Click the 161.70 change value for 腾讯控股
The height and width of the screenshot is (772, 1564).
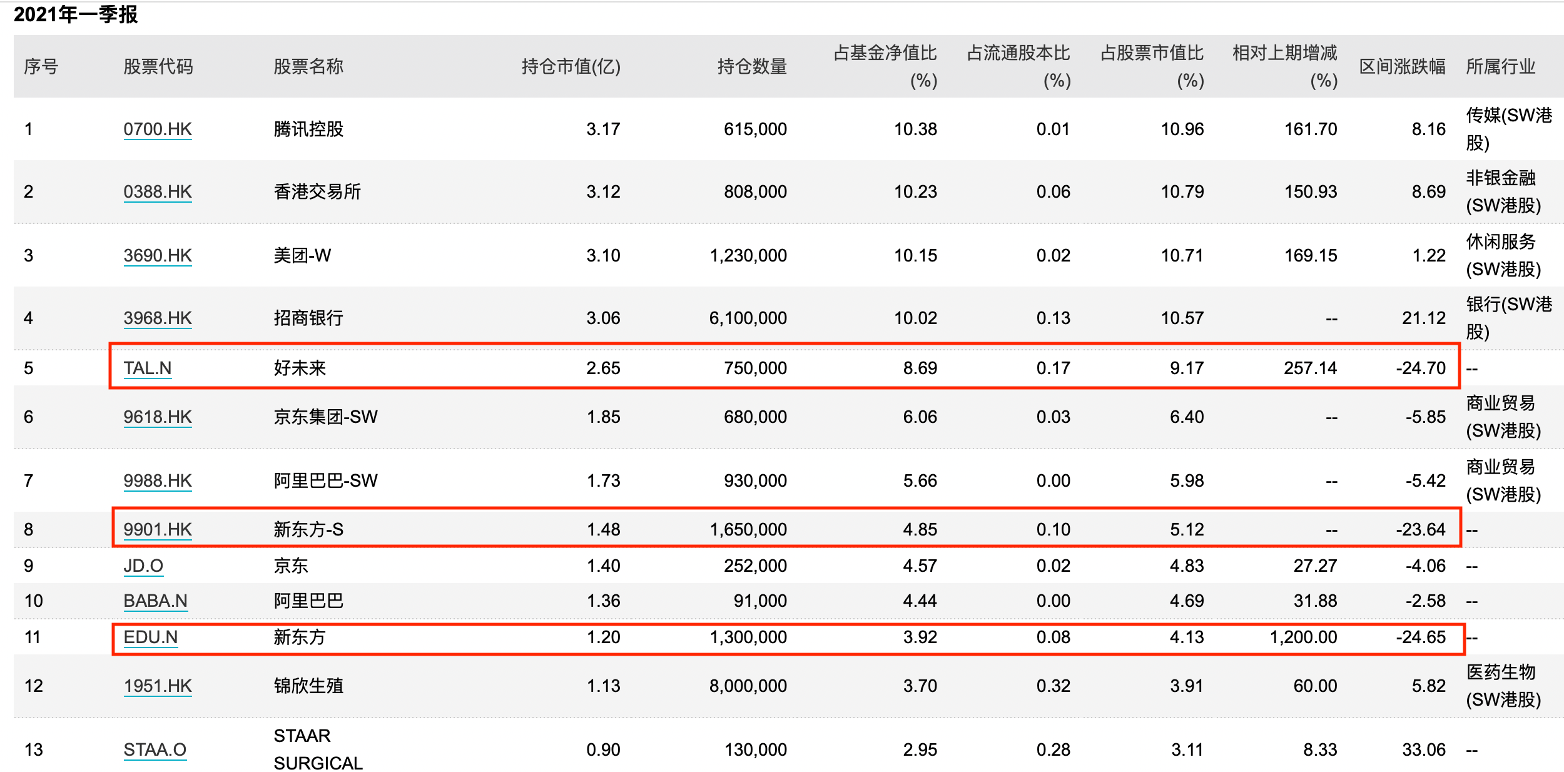[x=1311, y=130]
